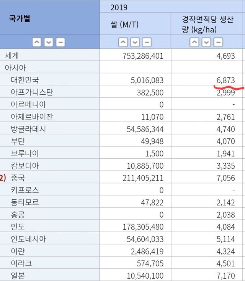Viewport: 245px width, 281px height.
Task: Sort 쌀 (M/T) column ascending with up arrow
Action: point(123,42)
